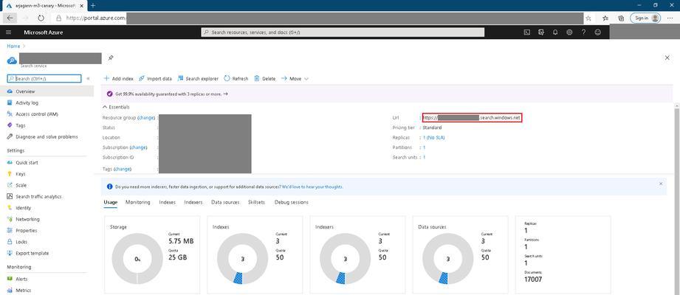Dismiss the info banner about indexers
The height and width of the screenshot is (295, 680).
click(661, 184)
